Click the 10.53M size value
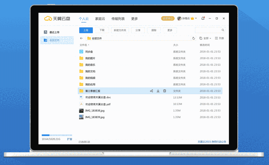 point(178,104)
